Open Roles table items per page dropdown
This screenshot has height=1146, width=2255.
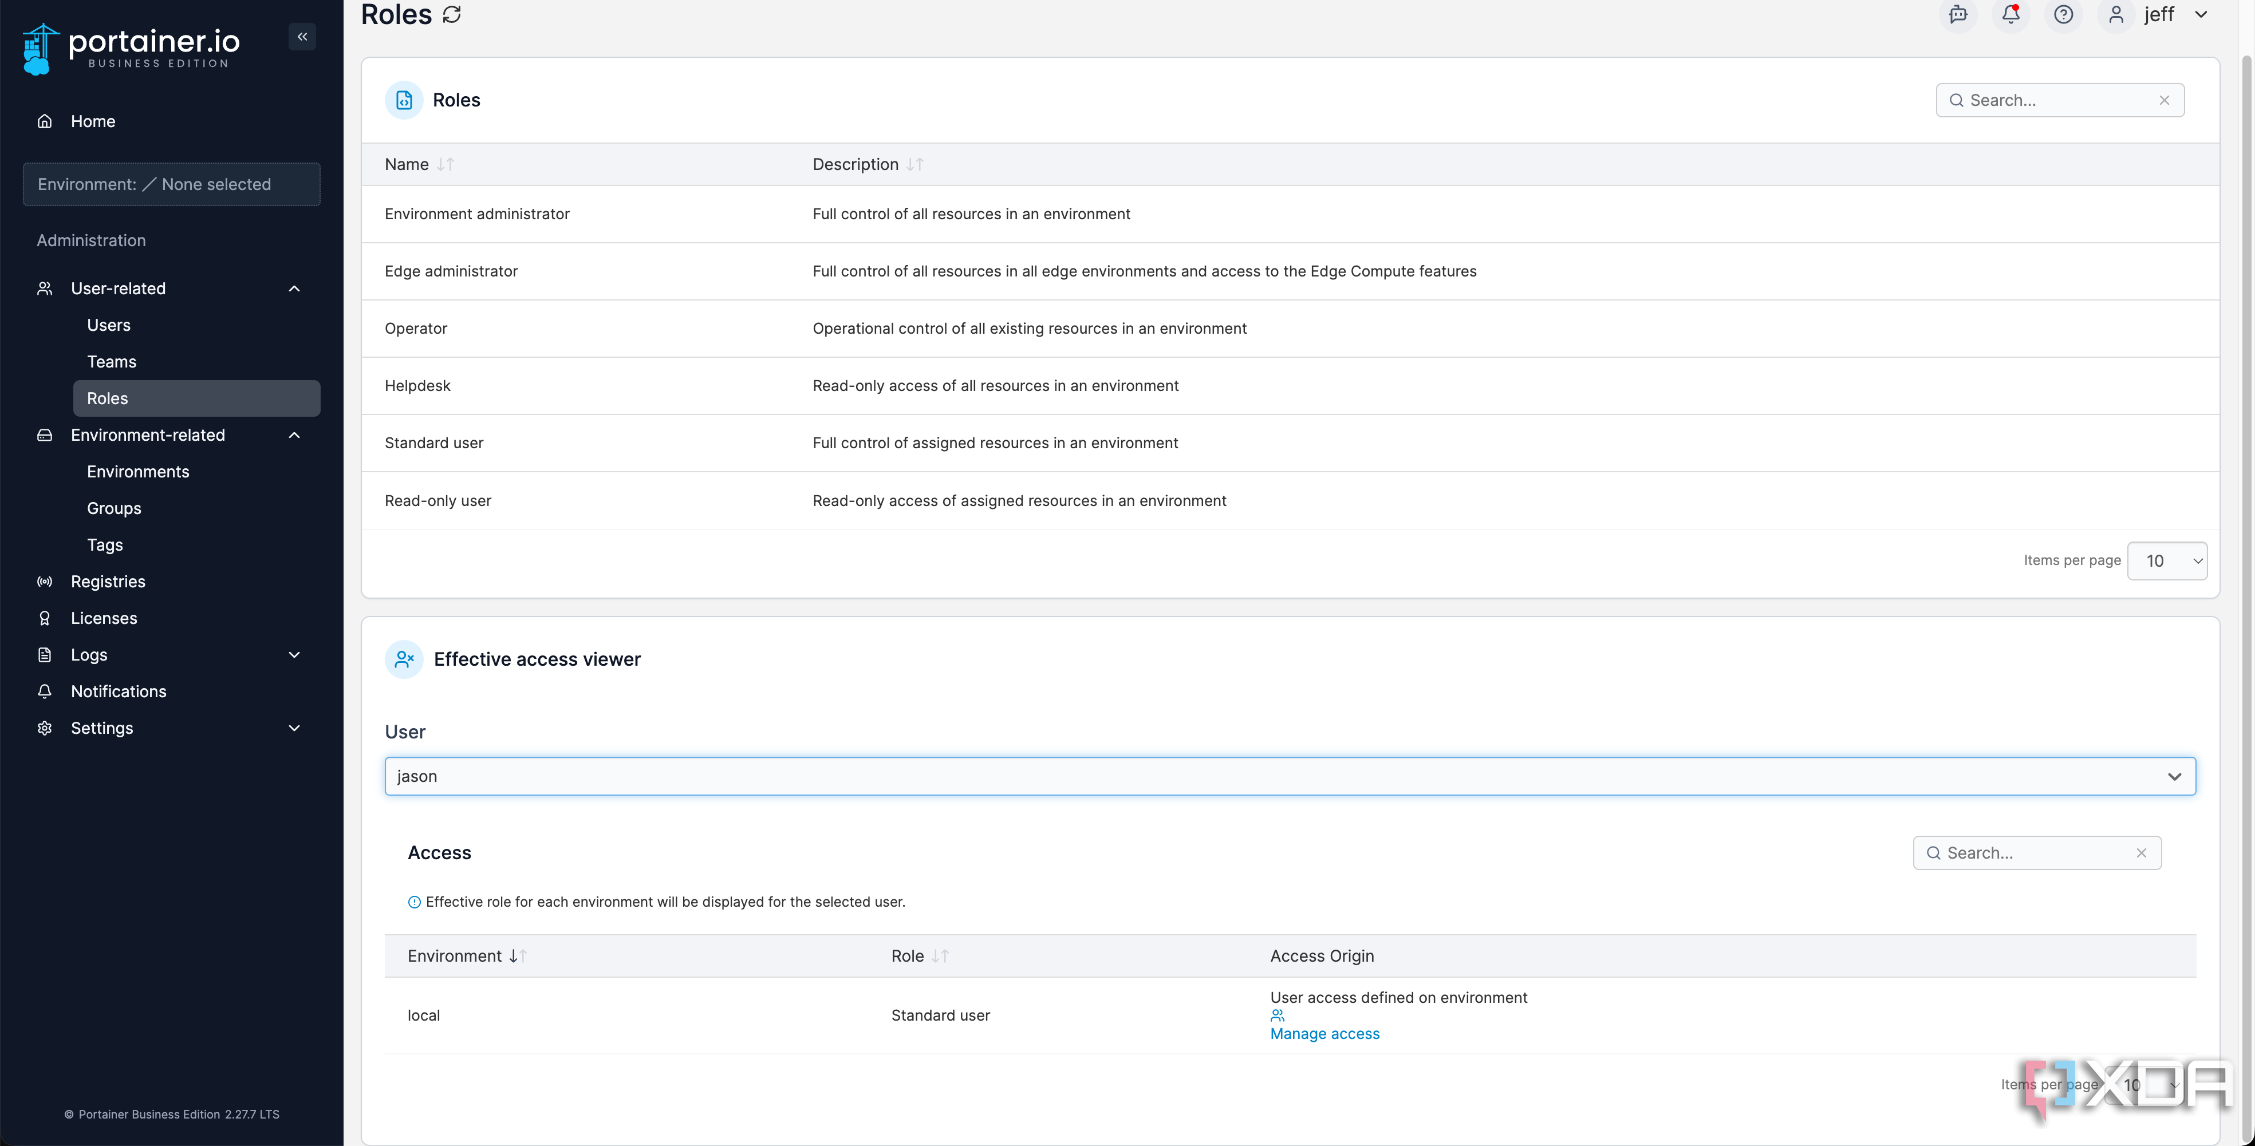(2167, 561)
